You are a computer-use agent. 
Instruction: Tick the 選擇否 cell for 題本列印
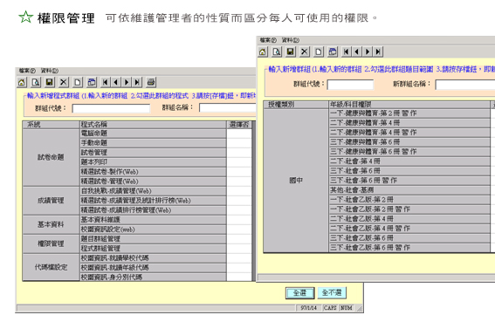click(239, 162)
